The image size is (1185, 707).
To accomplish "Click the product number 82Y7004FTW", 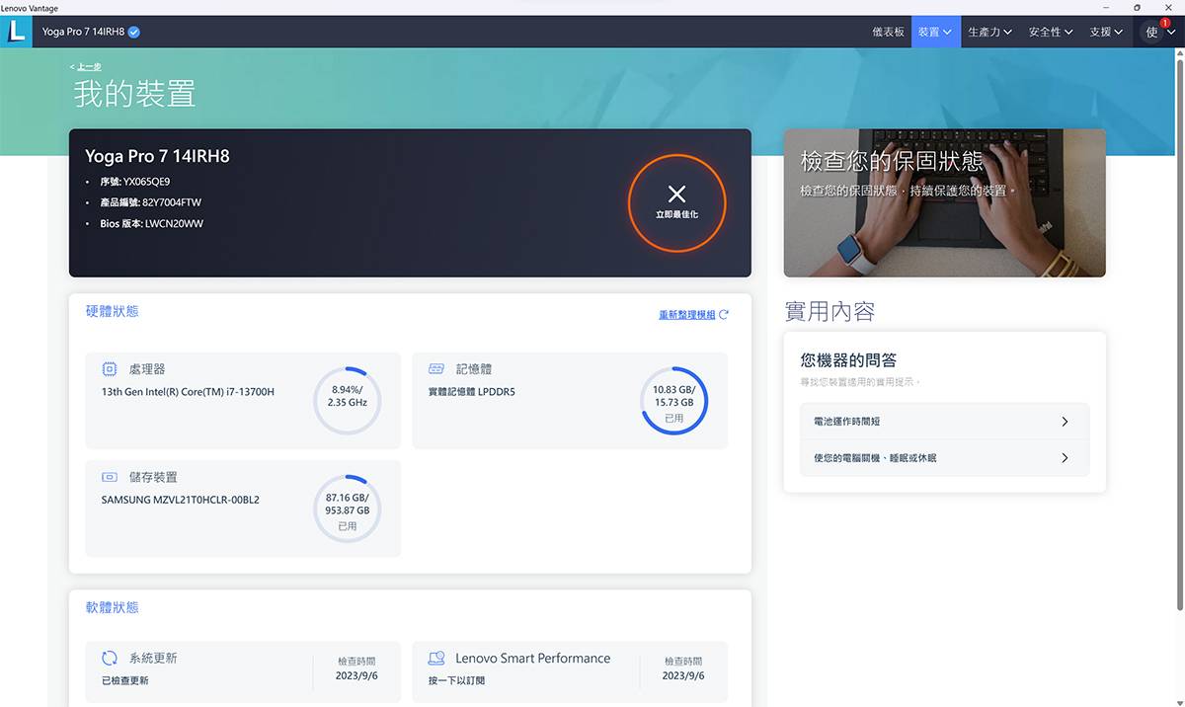I will tap(172, 202).
